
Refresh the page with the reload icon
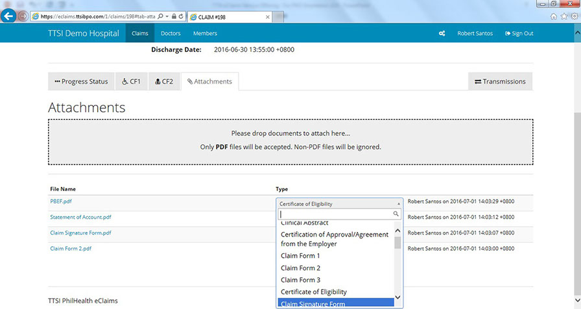[x=180, y=16]
